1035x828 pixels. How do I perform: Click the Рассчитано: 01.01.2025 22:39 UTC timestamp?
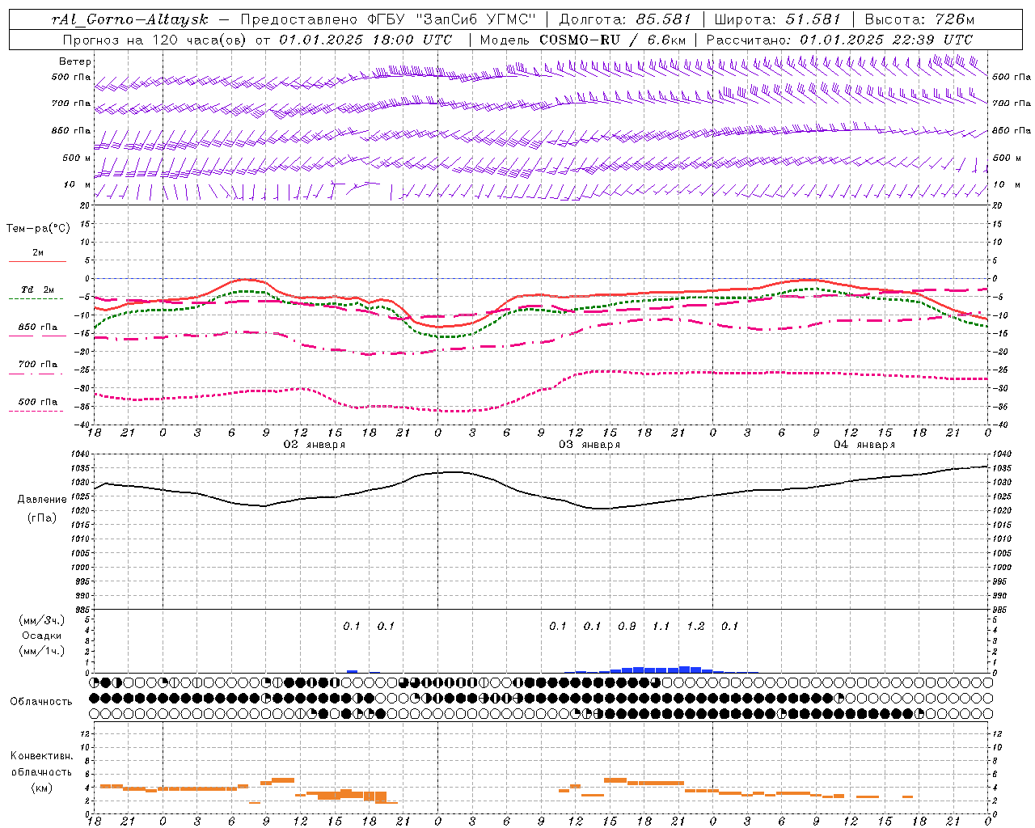(839, 40)
